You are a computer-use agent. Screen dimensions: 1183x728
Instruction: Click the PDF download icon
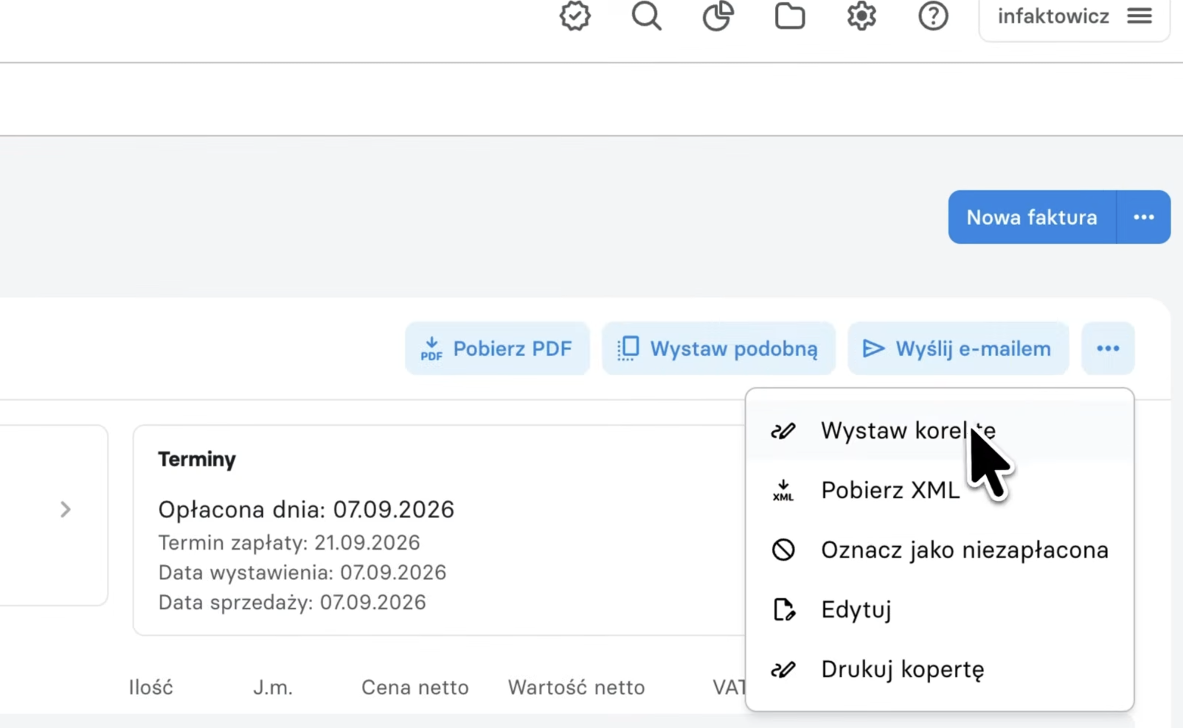click(x=431, y=349)
